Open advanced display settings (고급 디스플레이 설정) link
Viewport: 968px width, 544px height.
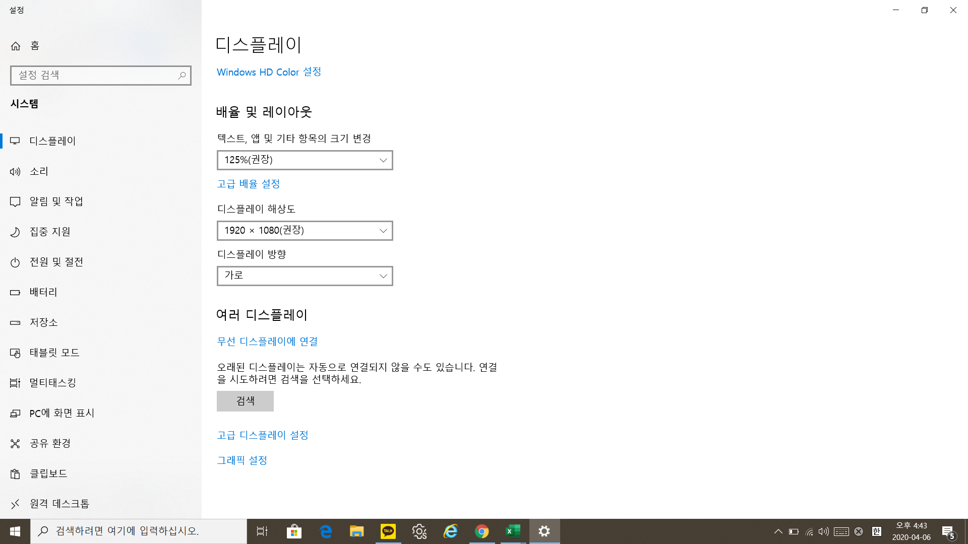(262, 435)
